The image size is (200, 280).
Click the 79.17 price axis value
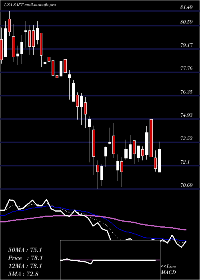click(x=186, y=45)
